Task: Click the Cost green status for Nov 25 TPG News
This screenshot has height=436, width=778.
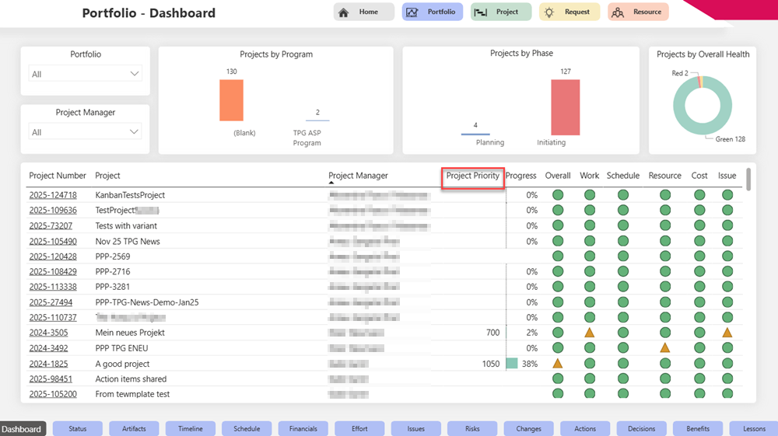Action: (x=699, y=241)
